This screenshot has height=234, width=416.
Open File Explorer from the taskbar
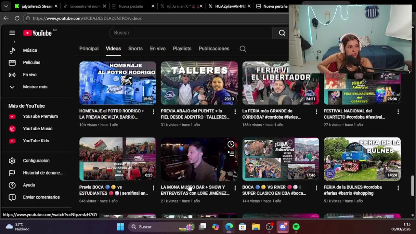click(x=256, y=227)
